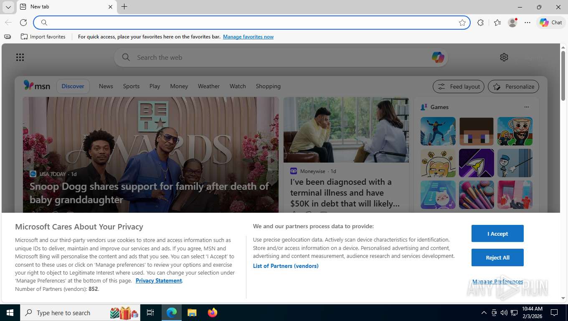This screenshot has width=568, height=321.
Task: Select the Money tab
Action: (x=179, y=86)
